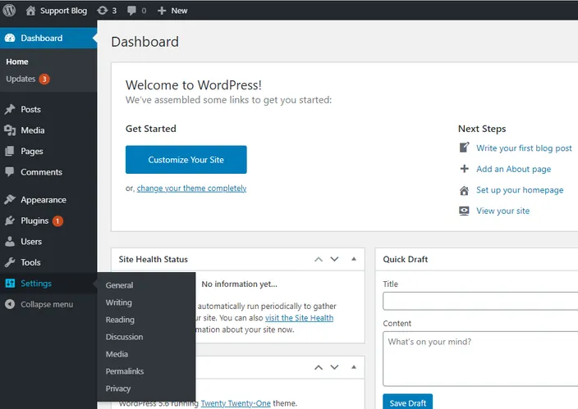
Task: Click the Dashboard page heading
Action: [x=144, y=42]
